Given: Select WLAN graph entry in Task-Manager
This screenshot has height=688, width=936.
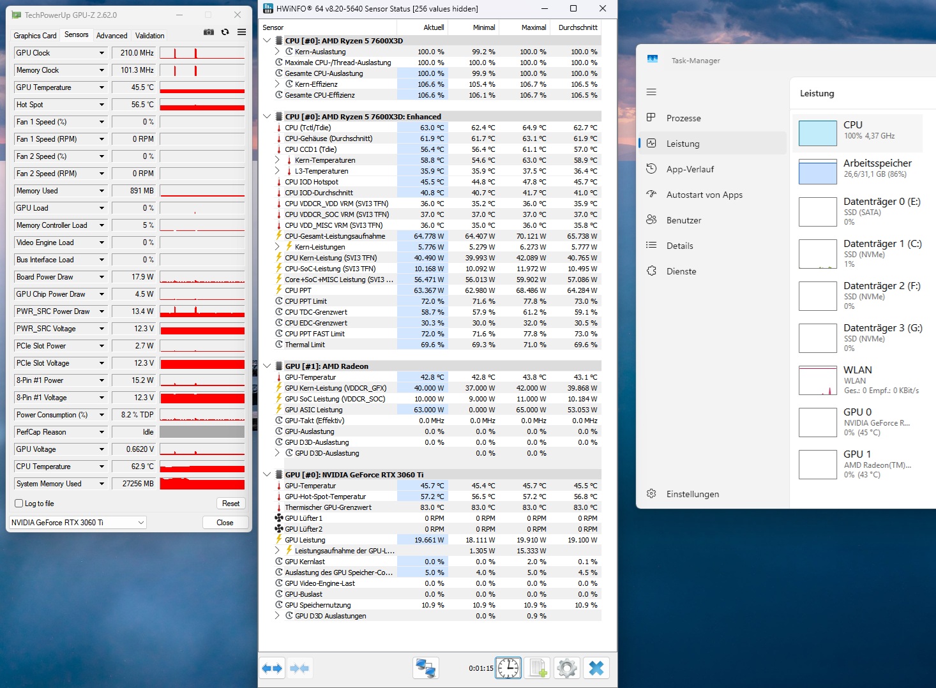Looking at the screenshot, I should click(x=859, y=380).
